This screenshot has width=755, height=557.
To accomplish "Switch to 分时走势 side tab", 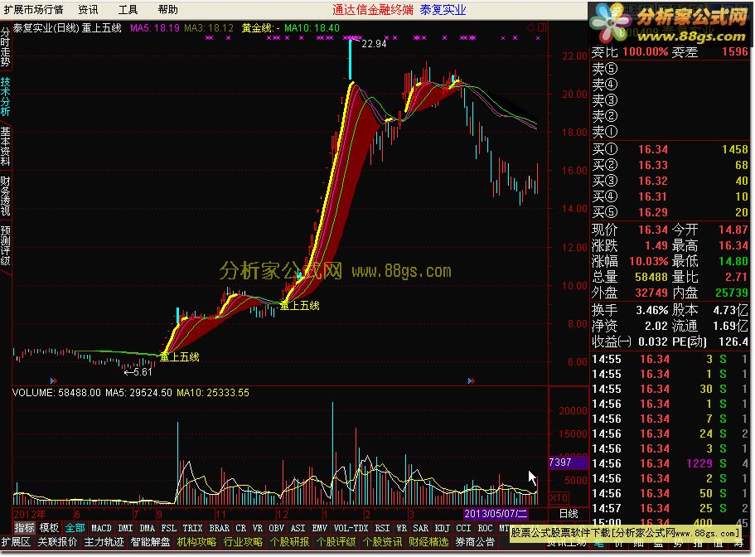I will click(5, 46).
